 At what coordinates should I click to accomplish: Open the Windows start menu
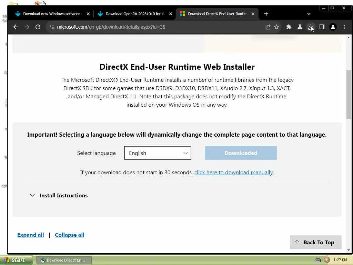(x=16, y=260)
